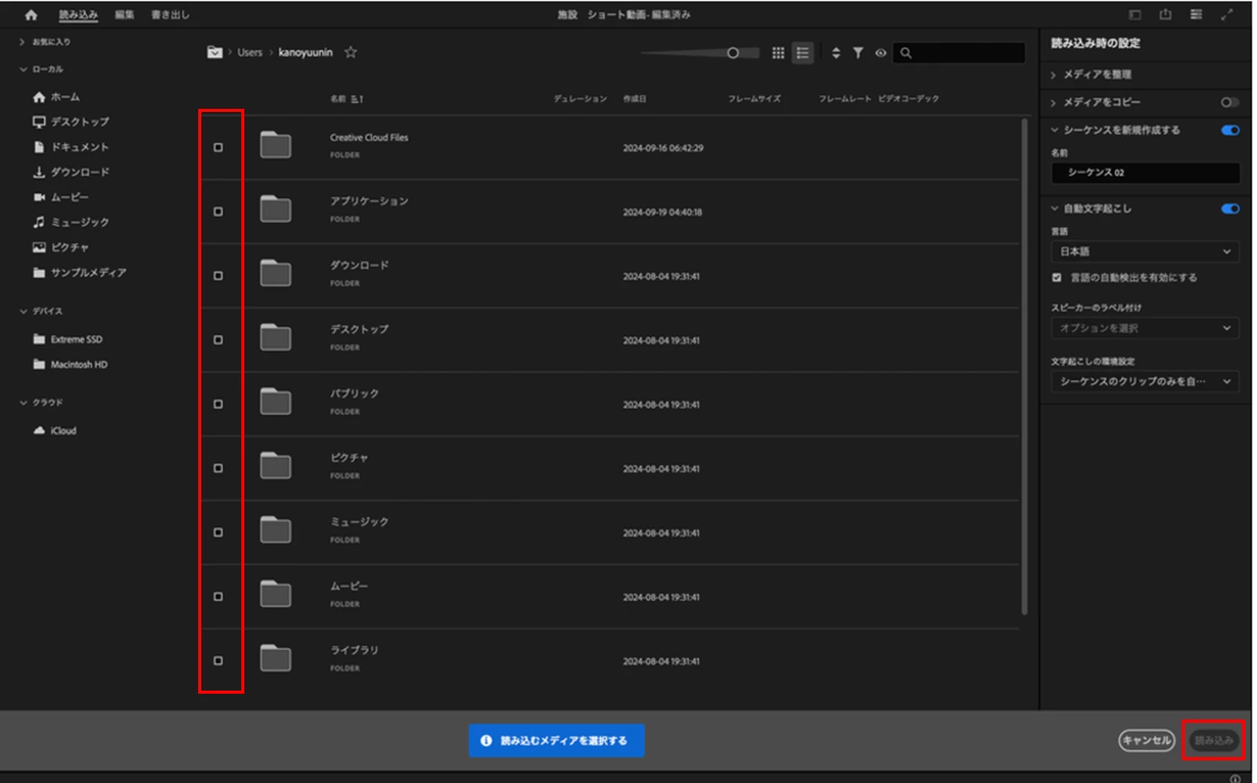
Task: Switch to the 編集 tab
Action: (x=125, y=15)
